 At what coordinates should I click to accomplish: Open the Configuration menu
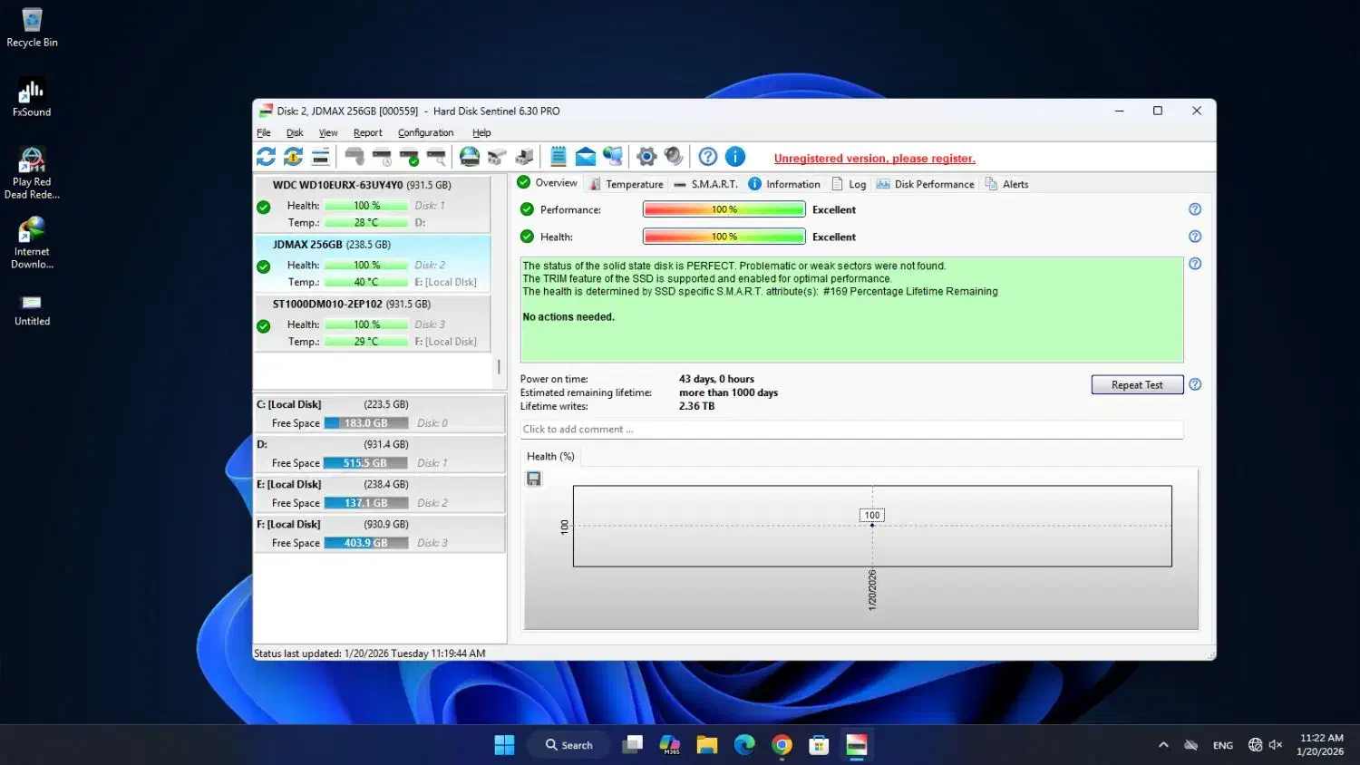[425, 133]
